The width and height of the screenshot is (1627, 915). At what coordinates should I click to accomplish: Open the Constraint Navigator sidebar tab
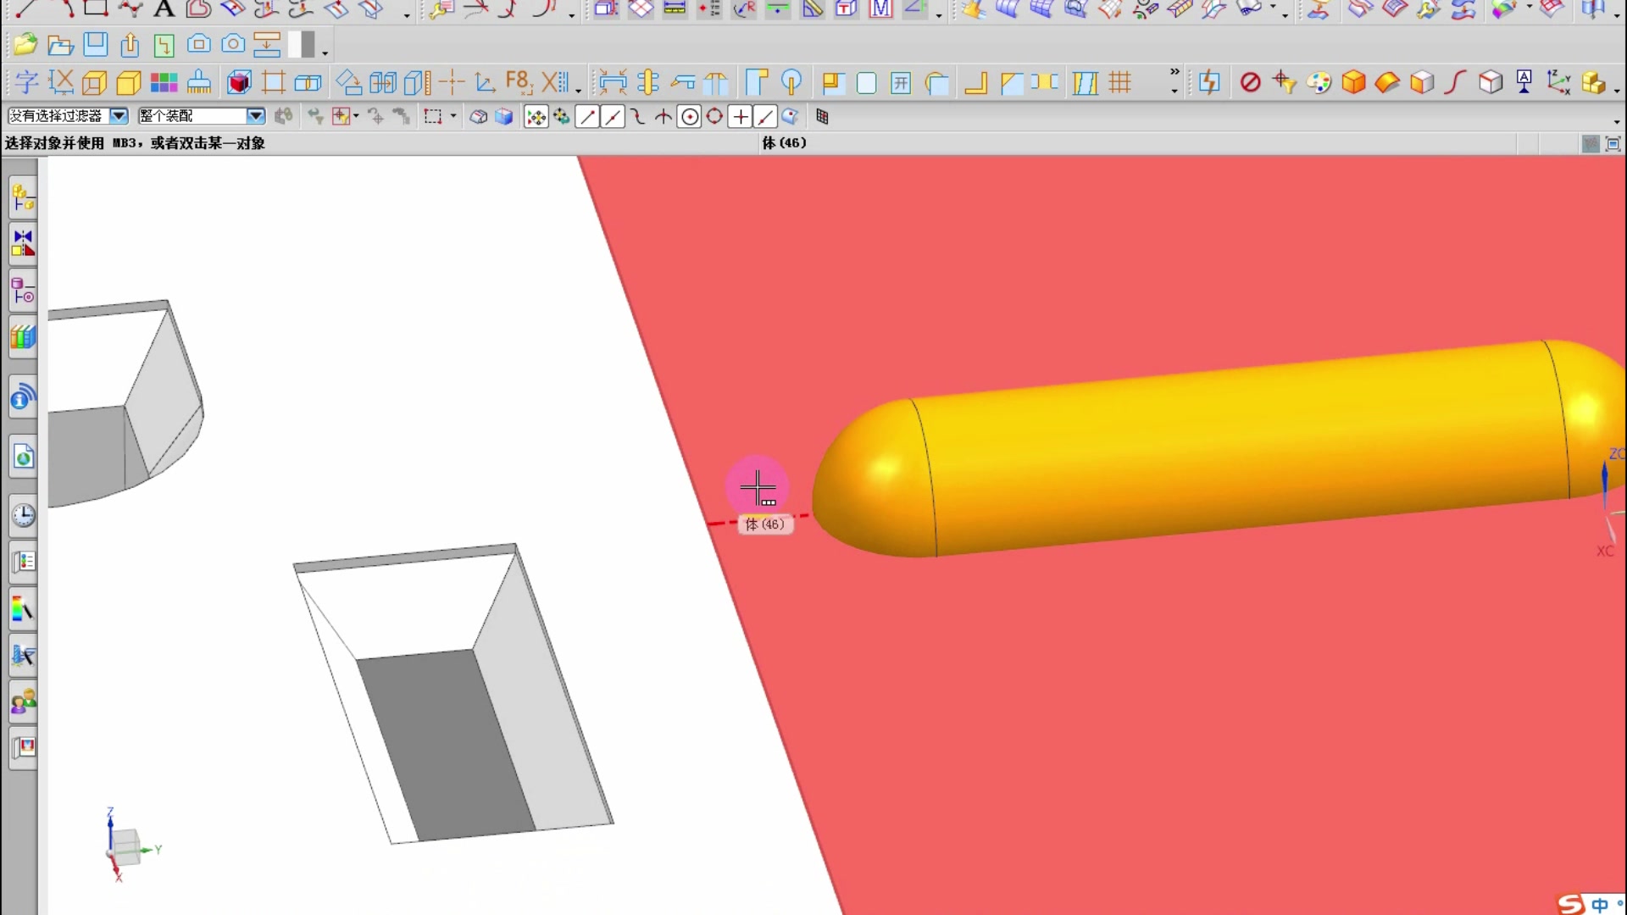tap(23, 244)
